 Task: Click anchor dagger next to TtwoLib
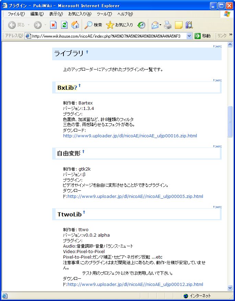click(x=84, y=212)
